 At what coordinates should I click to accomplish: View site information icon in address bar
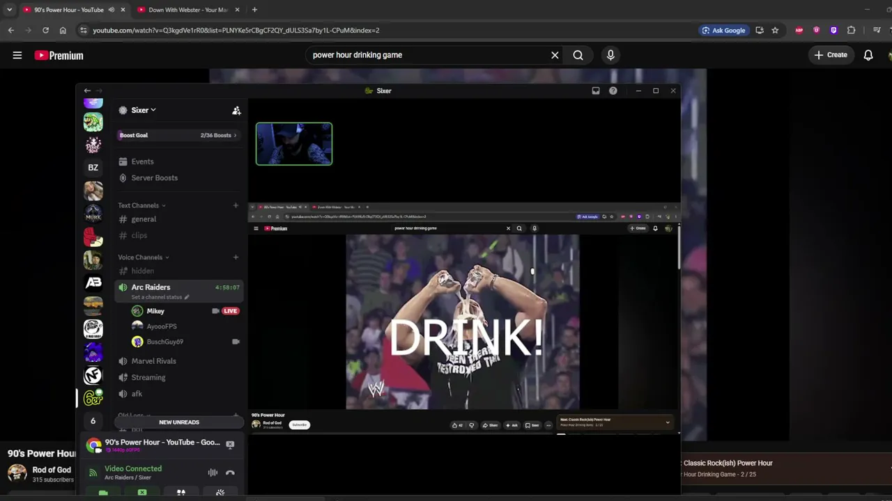click(x=83, y=31)
